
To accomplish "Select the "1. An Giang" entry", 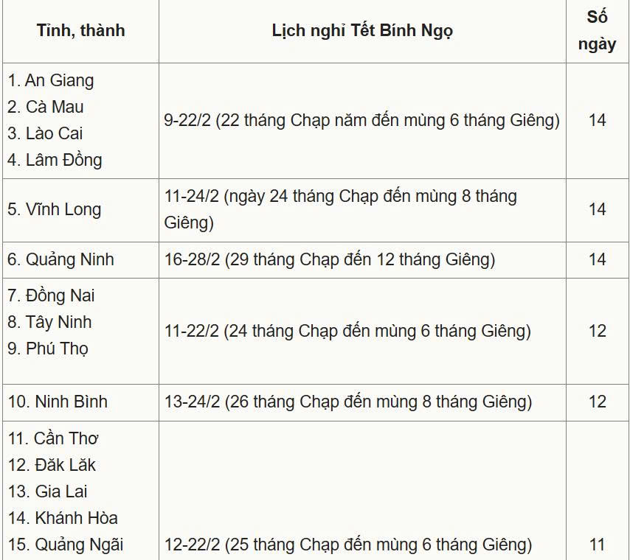I will (x=51, y=80).
